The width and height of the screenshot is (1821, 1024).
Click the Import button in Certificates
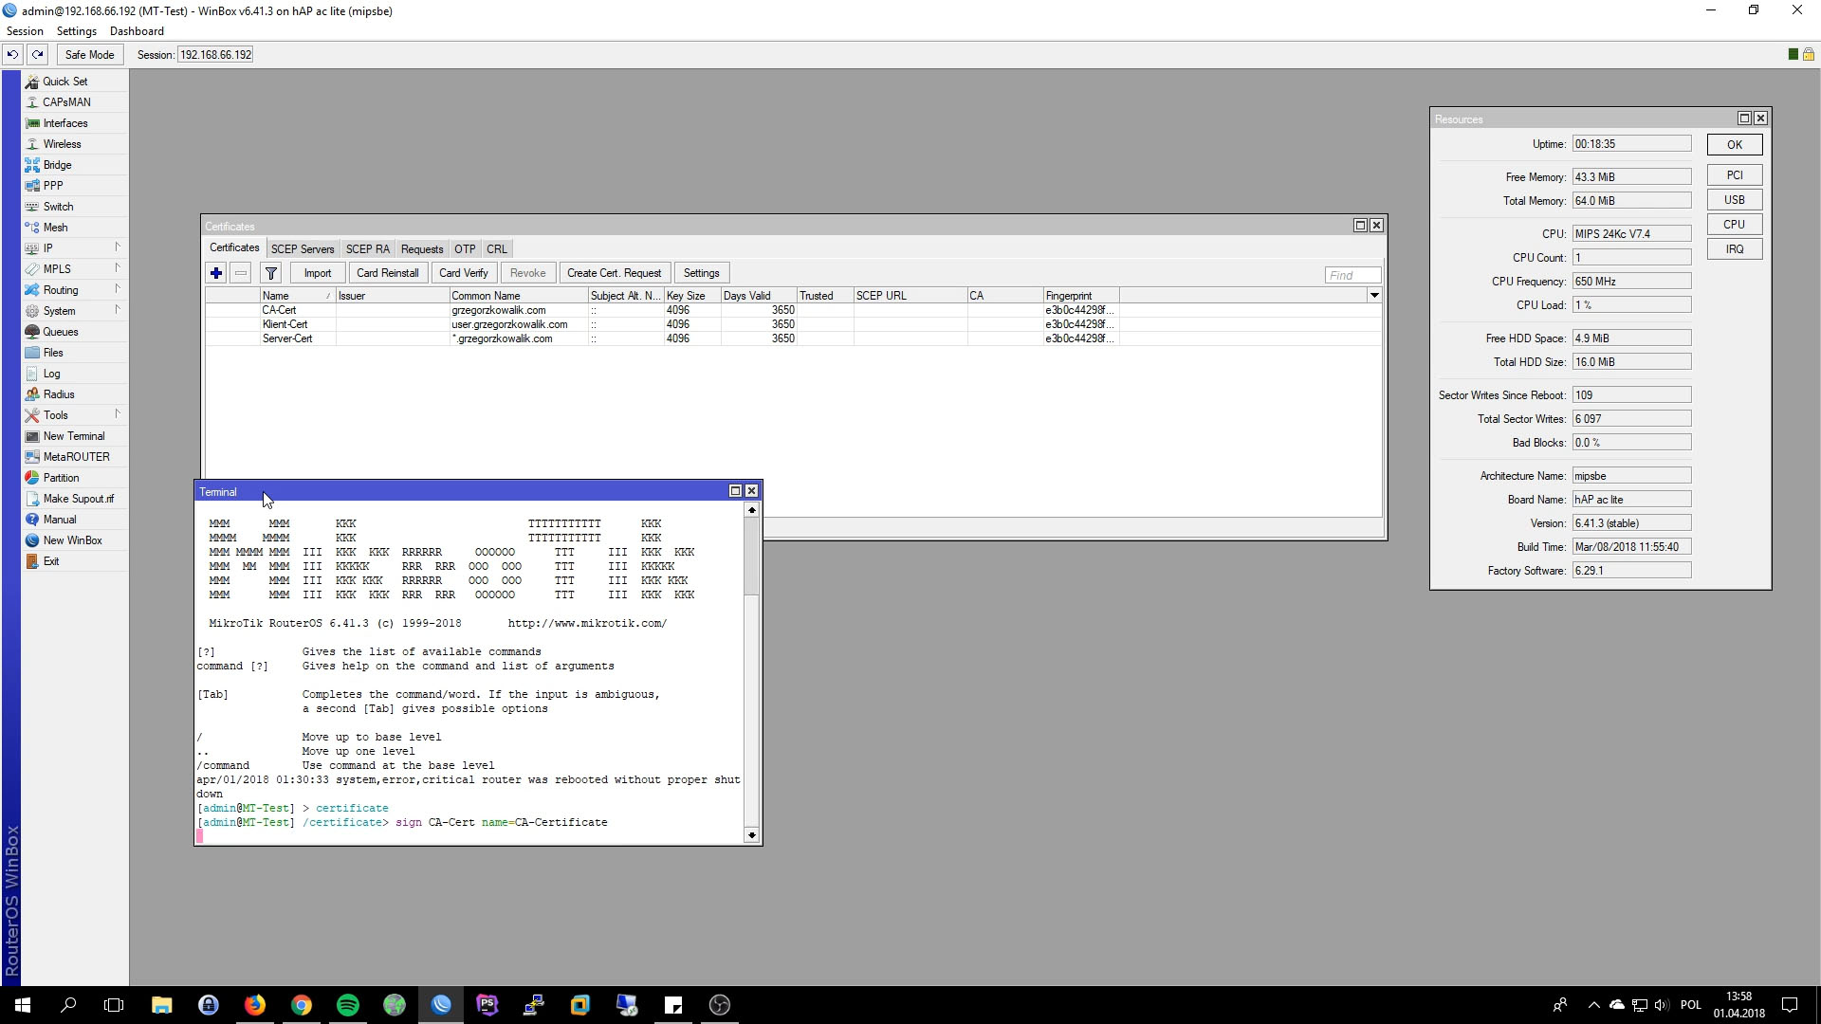click(x=318, y=274)
